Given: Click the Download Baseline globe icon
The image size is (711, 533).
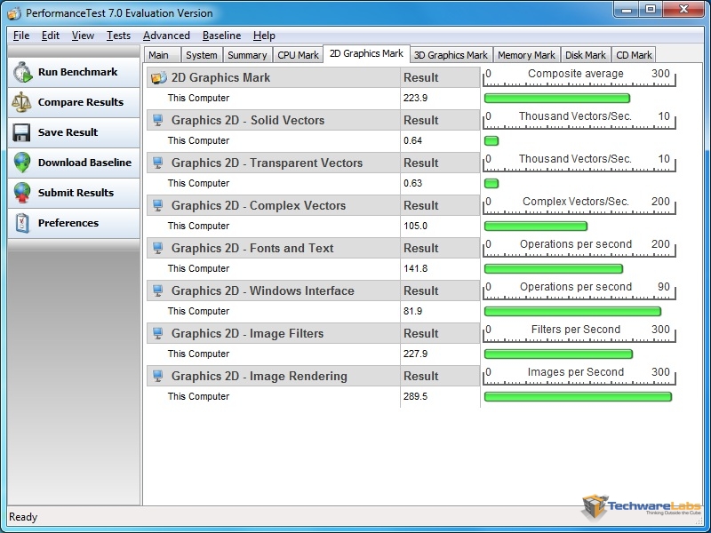Looking at the screenshot, I should tap(22, 163).
